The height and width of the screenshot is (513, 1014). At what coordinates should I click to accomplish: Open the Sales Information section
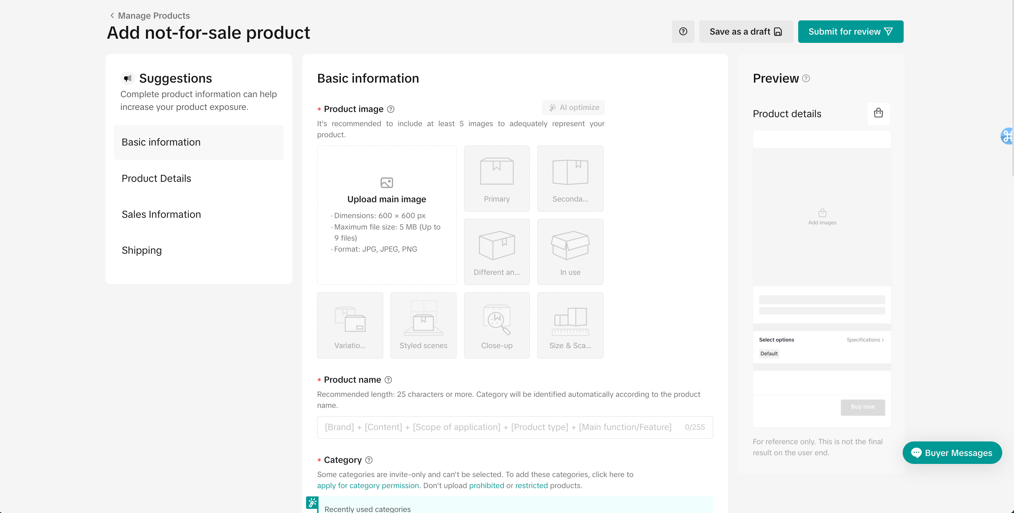pyautogui.click(x=161, y=214)
